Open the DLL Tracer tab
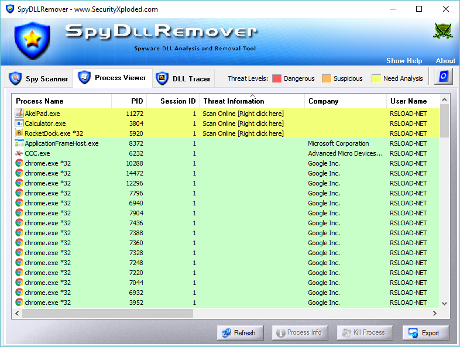Image resolution: width=460 pixels, height=347 pixels. pos(183,78)
